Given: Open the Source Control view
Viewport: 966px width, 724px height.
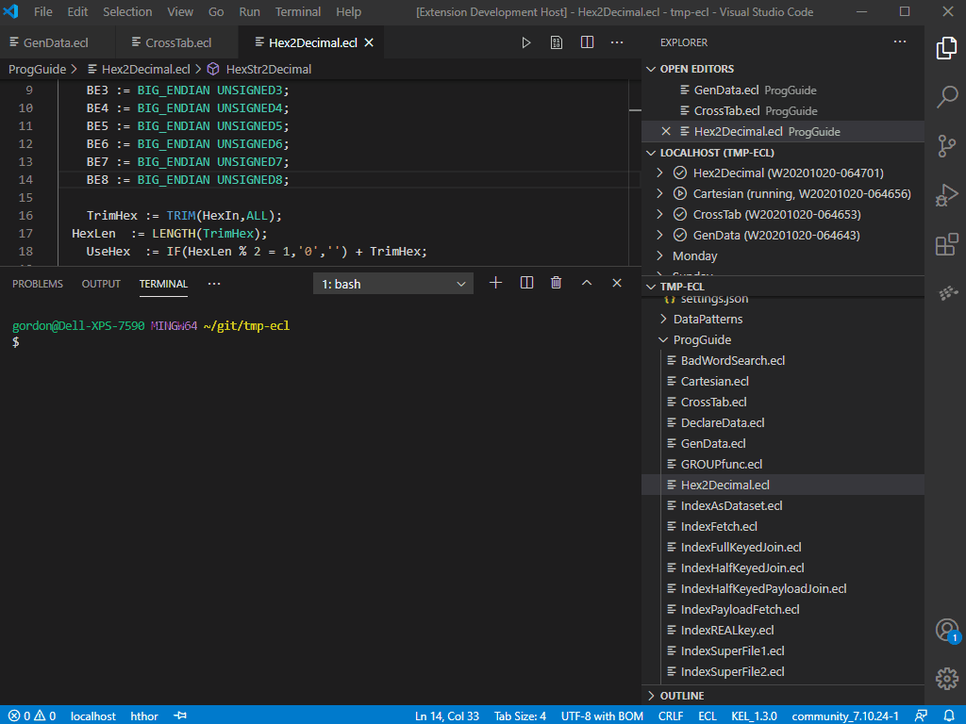Looking at the screenshot, I should pyautogui.click(x=946, y=146).
